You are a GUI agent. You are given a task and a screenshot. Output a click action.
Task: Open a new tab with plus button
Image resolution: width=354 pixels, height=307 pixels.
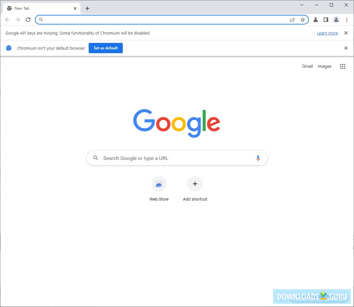click(87, 8)
